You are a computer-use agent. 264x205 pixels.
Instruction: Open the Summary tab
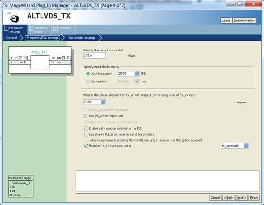[x=63, y=29]
